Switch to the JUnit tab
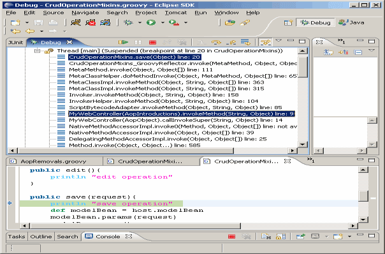Image resolution: width=385 pixels, height=254 pixels. click(15, 42)
